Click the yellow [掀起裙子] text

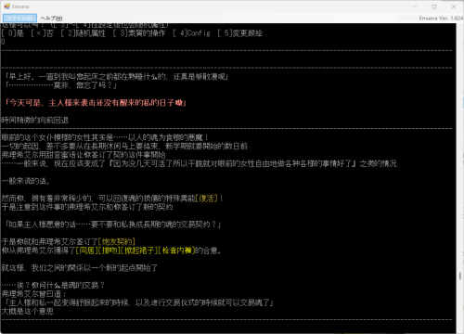[x=139, y=250]
